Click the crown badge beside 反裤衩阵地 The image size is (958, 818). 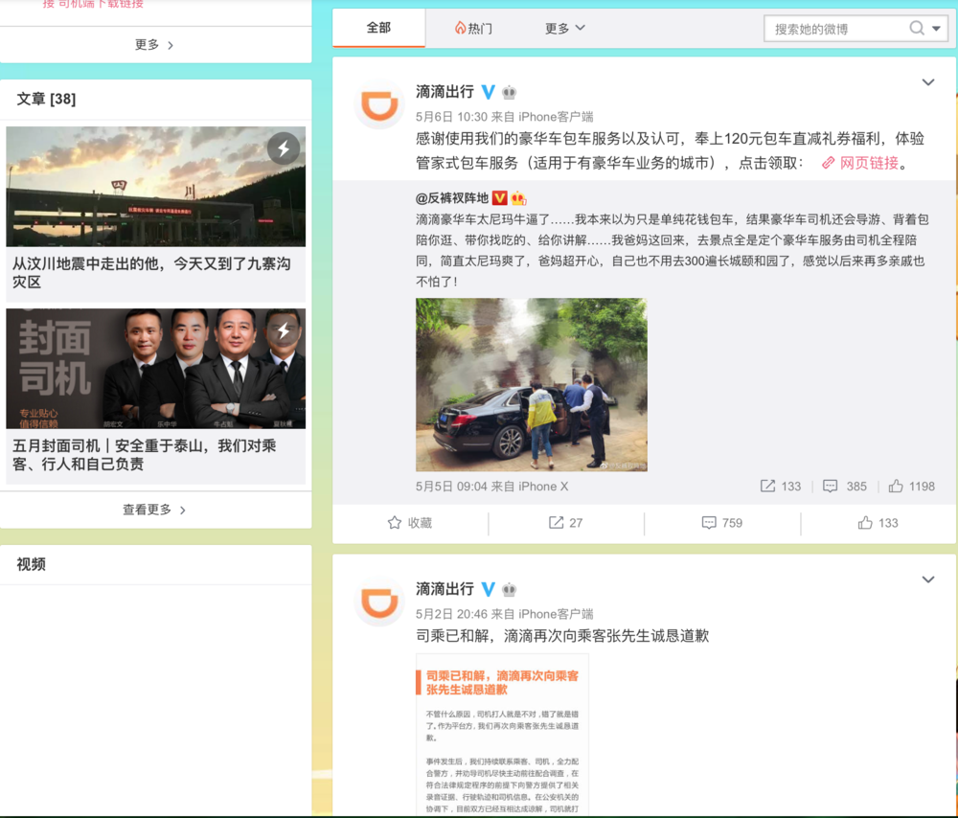(x=518, y=198)
